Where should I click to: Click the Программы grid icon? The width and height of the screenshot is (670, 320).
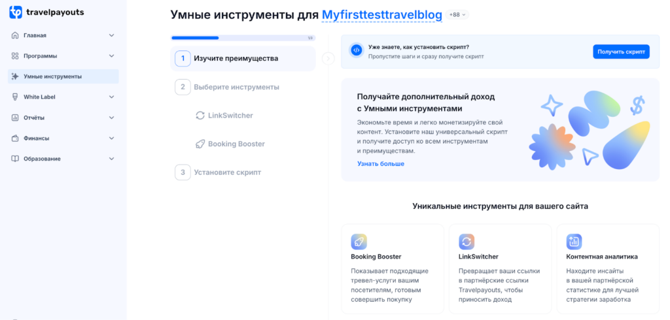click(15, 56)
